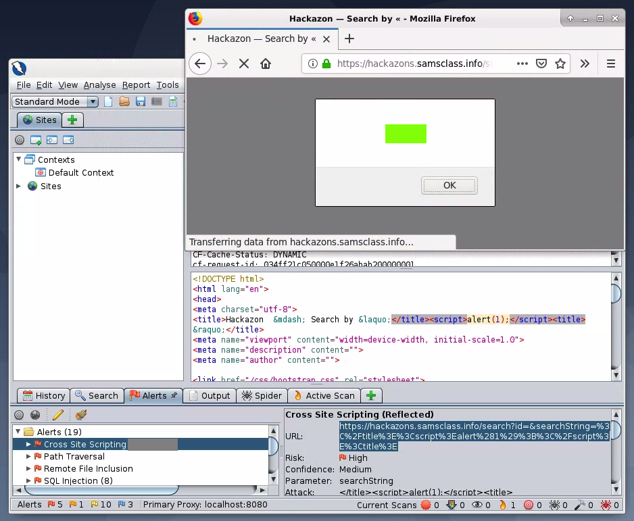Screen dimensions: 634x521
Task: Stop page loading with X icon
Action: [x=244, y=64]
